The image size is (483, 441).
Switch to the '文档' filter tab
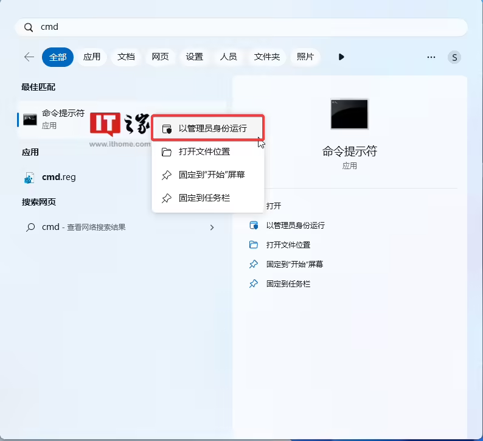[126, 57]
